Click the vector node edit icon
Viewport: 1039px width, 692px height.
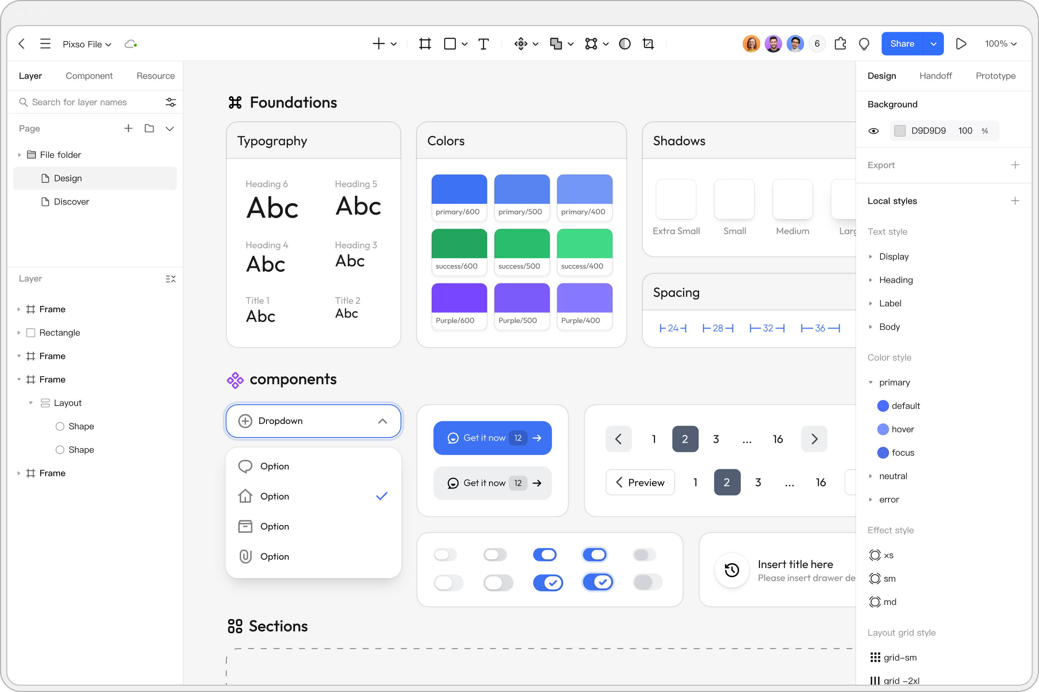click(x=591, y=44)
